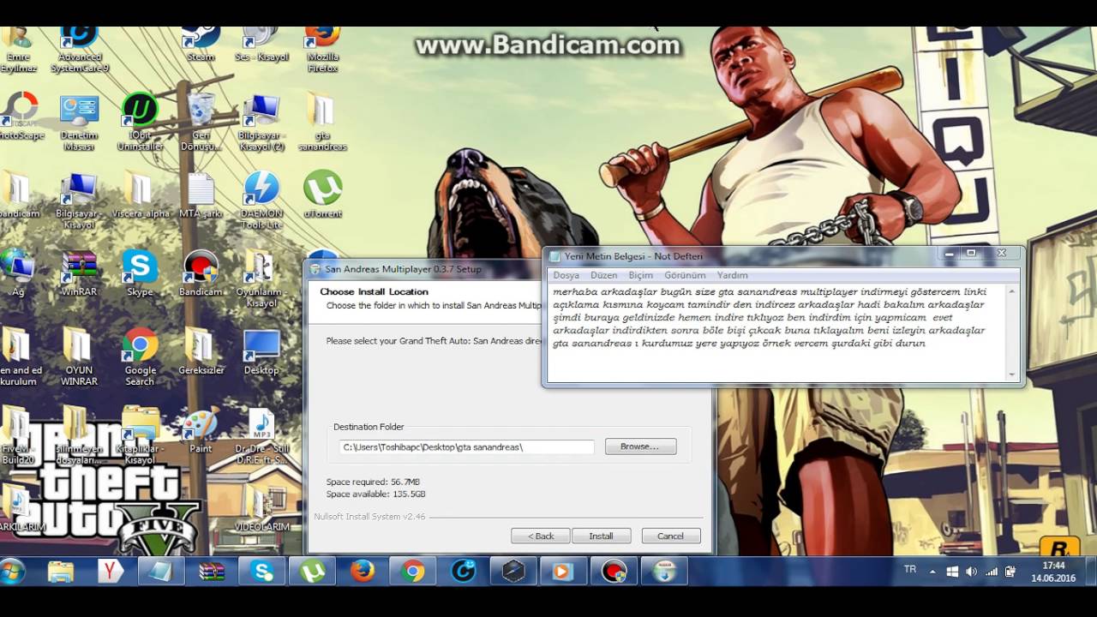
Task: Open the network signal tray icon
Action: click(x=992, y=572)
